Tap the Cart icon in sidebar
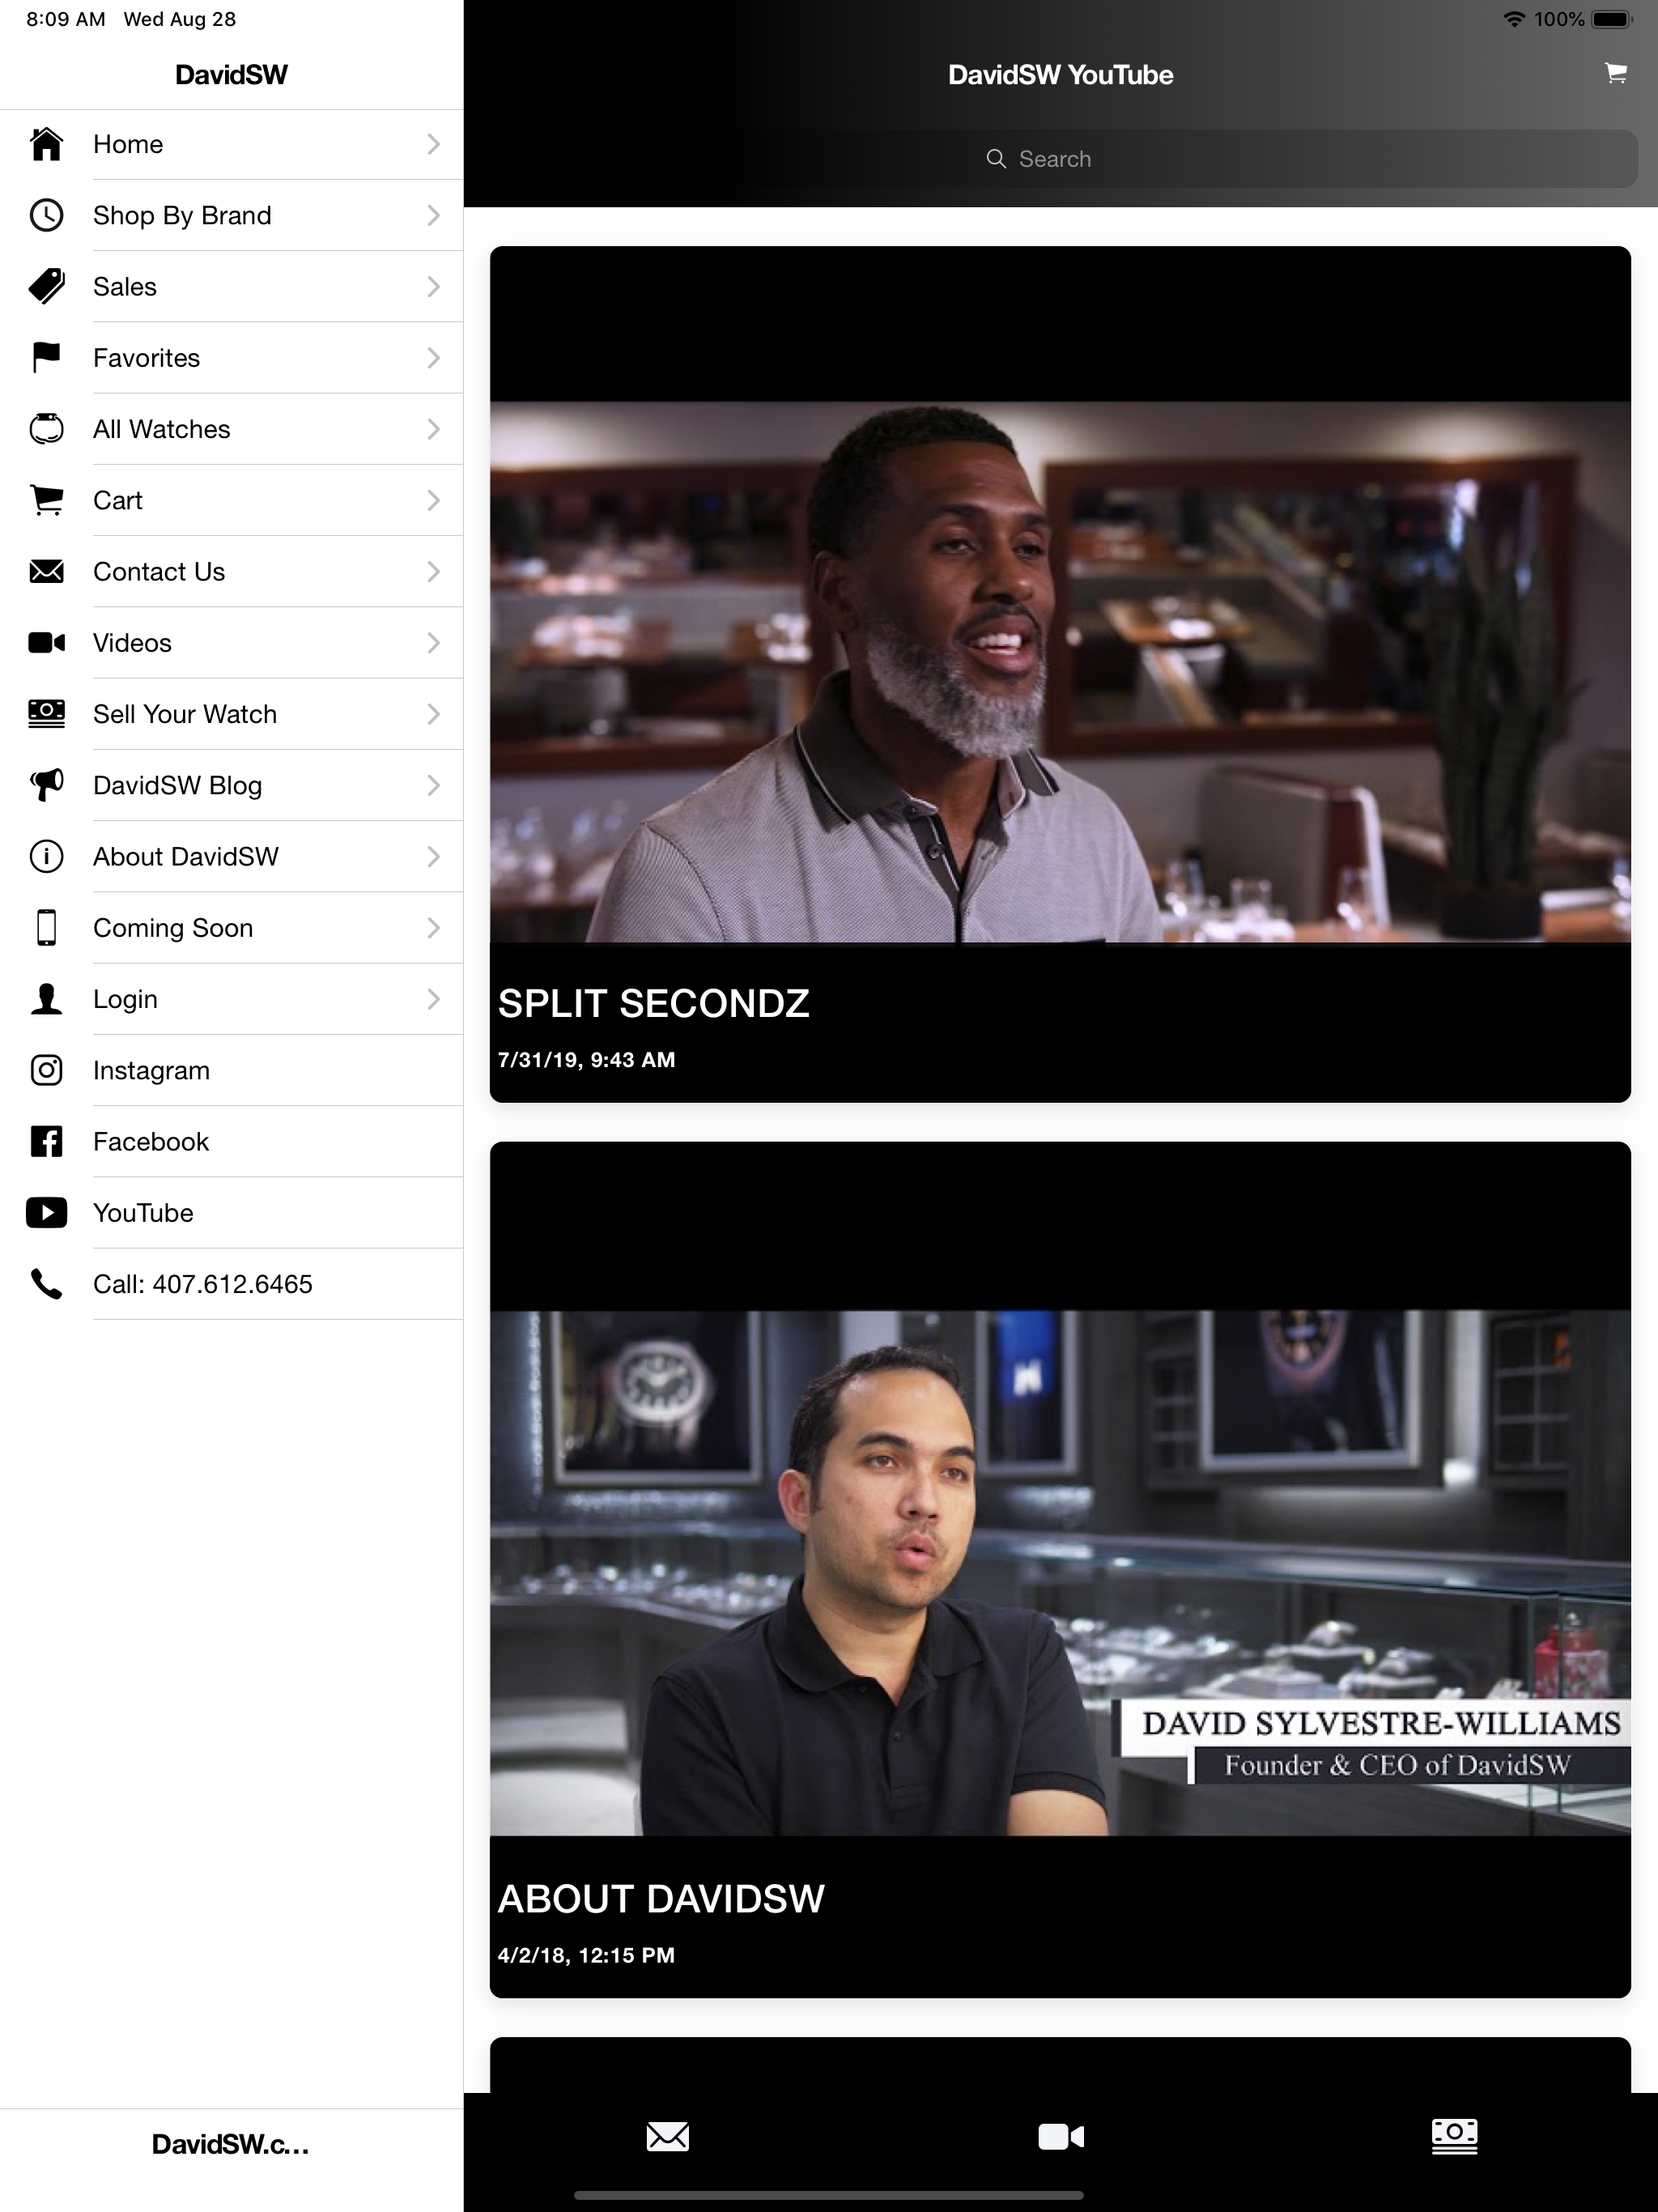Image resolution: width=1658 pixels, height=2212 pixels. [x=46, y=500]
